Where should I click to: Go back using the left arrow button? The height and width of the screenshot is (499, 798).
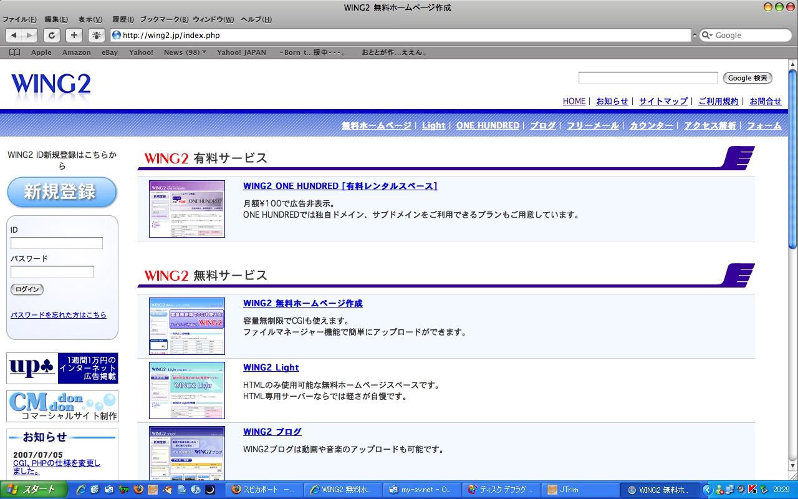(x=14, y=36)
